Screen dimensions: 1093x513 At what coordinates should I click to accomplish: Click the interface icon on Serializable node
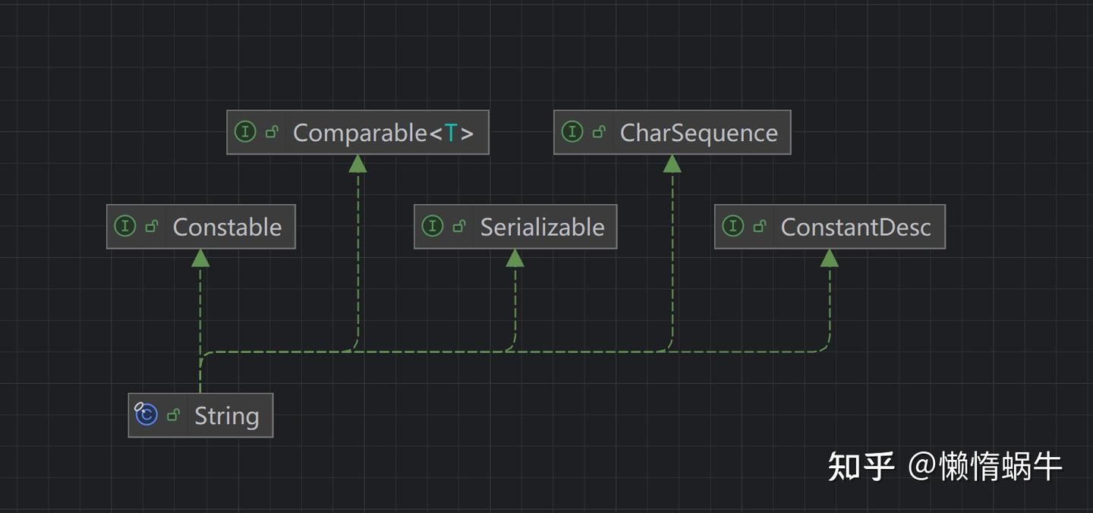[x=433, y=226]
